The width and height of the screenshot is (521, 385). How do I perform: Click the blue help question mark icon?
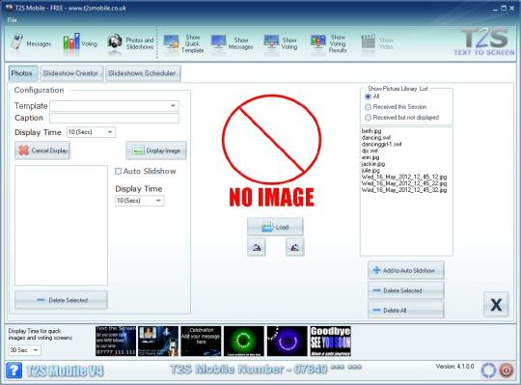pos(14,370)
